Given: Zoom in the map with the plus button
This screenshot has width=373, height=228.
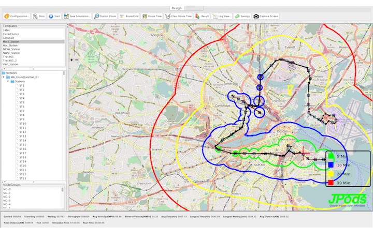Looking at the screenshot, I should (72, 60).
